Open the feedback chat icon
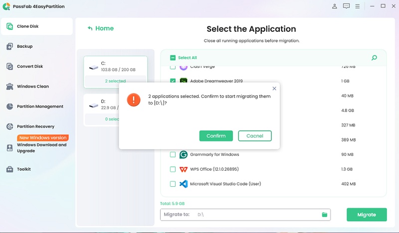The image size is (399, 233). [x=346, y=6]
